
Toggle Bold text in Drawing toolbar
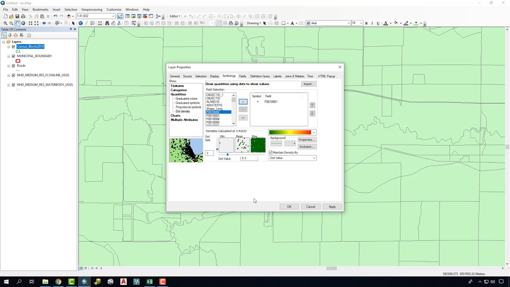[366, 23]
